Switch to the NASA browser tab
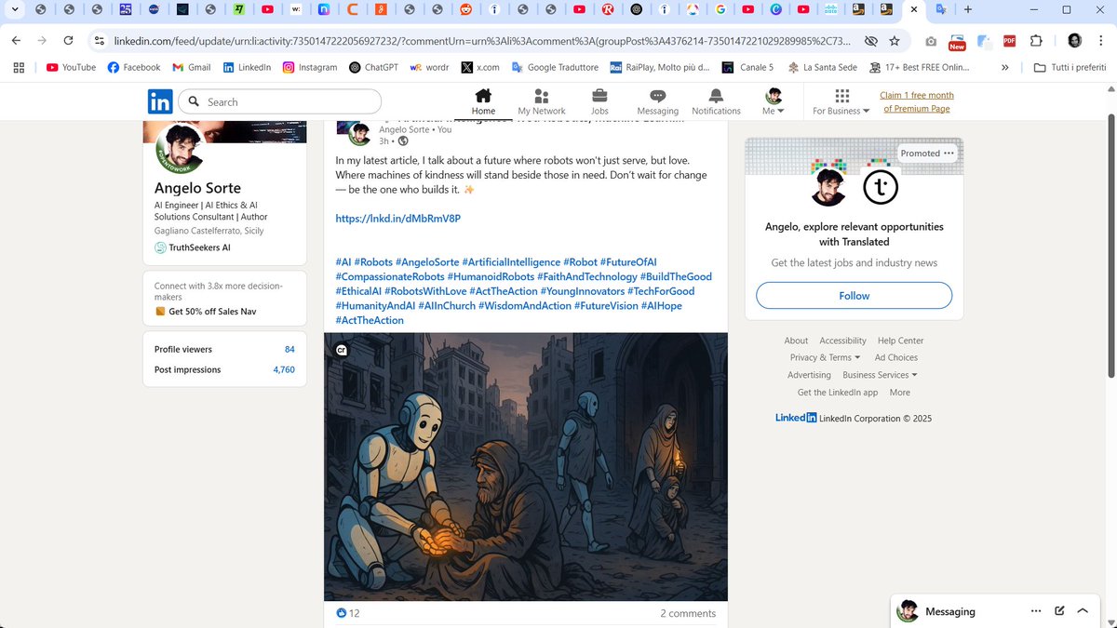Viewport: 1117px width, 628px height. point(154,10)
